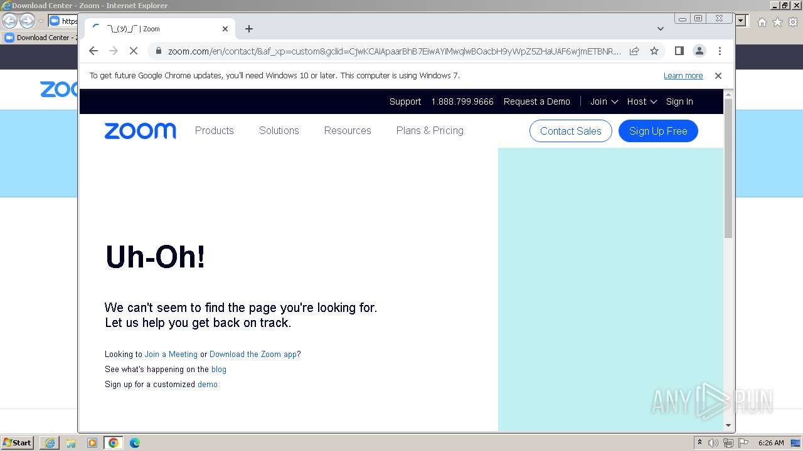Click Request a Demo
Screen dimensions: 803x451
point(537,101)
